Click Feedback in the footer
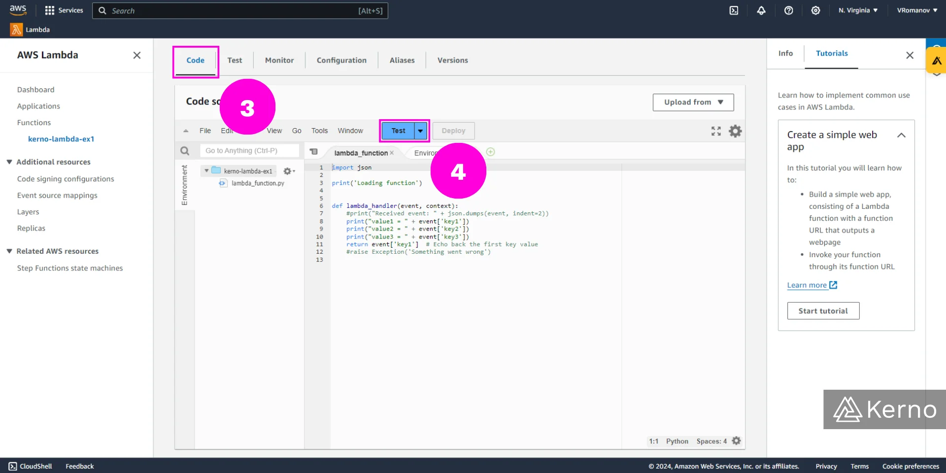This screenshot has width=946, height=473. pyautogui.click(x=79, y=466)
